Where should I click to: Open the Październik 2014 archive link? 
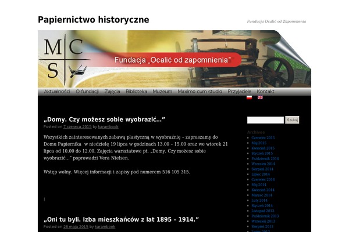[265, 158]
